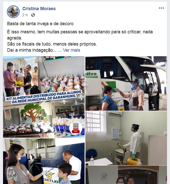This screenshot has width=170, height=184.
Task: Click the globe public audience icon
Action: pyautogui.click(x=33, y=15)
